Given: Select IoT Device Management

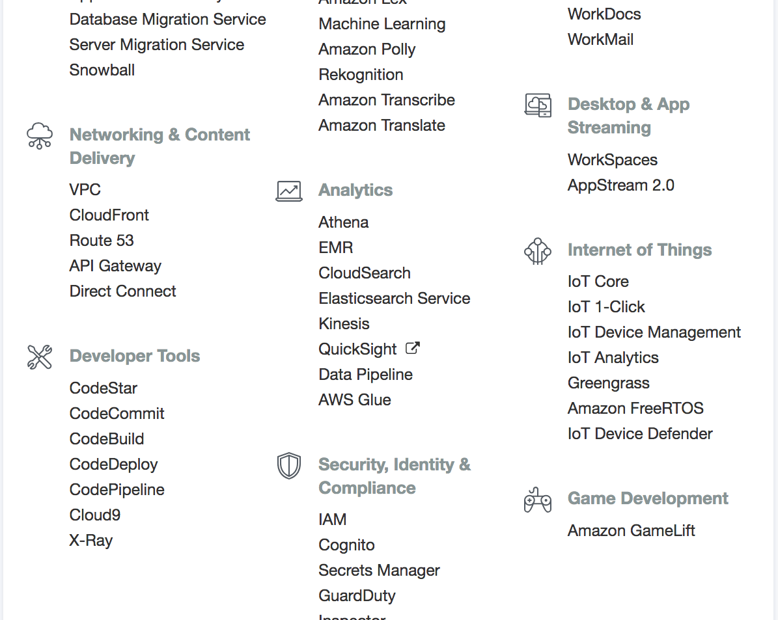Looking at the screenshot, I should [654, 332].
